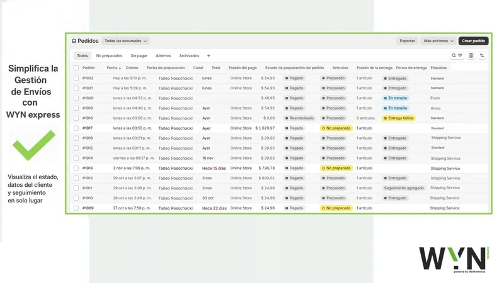504x283 pixels.
Task: Tick the select-all checkbox in table header
Action: click(76, 68)
